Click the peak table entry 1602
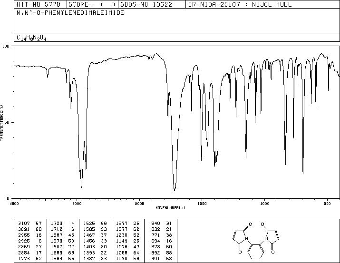The image size is (340, 263). (x=57, y=247)
